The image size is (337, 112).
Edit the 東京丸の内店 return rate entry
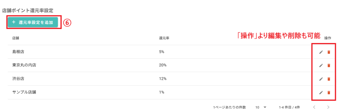pos(321,65)
